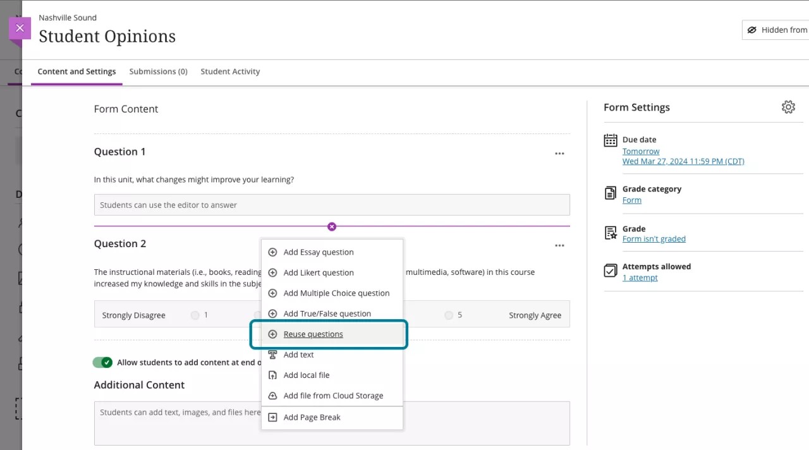The width and height of the screenshot is (809, 450).
Task: Click the Add Page Break arrow icon
Action: 272,417
